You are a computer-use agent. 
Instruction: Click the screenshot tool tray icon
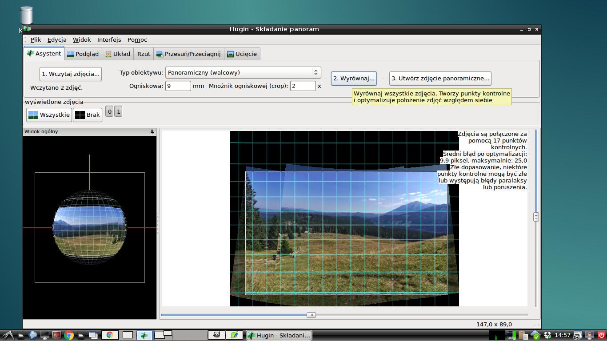[578, 335]
